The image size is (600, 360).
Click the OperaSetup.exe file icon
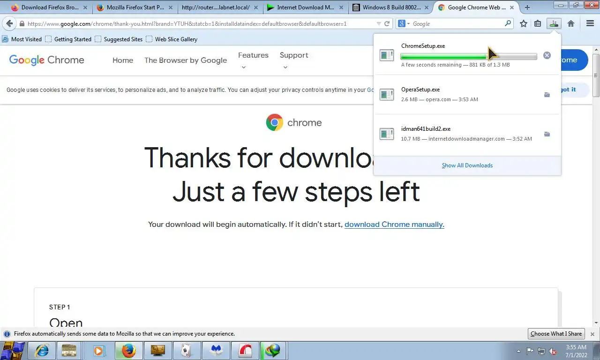coord(387,95)
